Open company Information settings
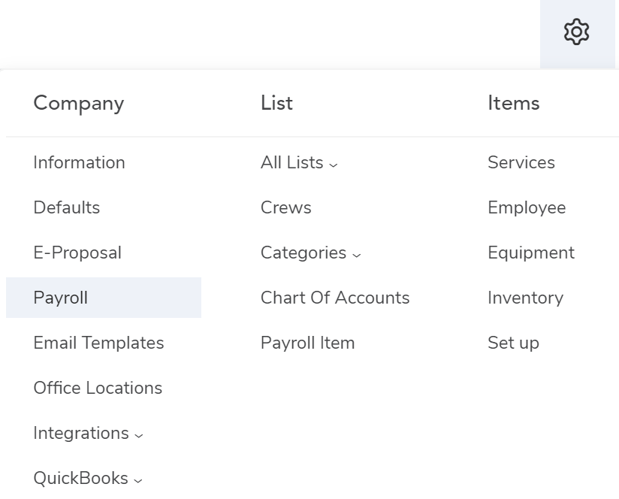 point(79,163)
